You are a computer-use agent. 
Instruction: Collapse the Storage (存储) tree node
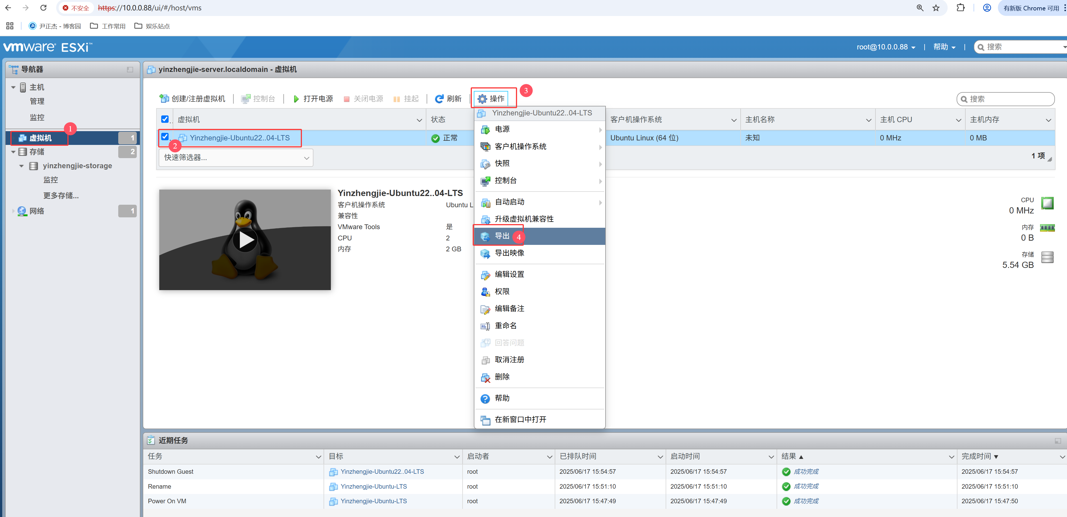tap(13, 152)
